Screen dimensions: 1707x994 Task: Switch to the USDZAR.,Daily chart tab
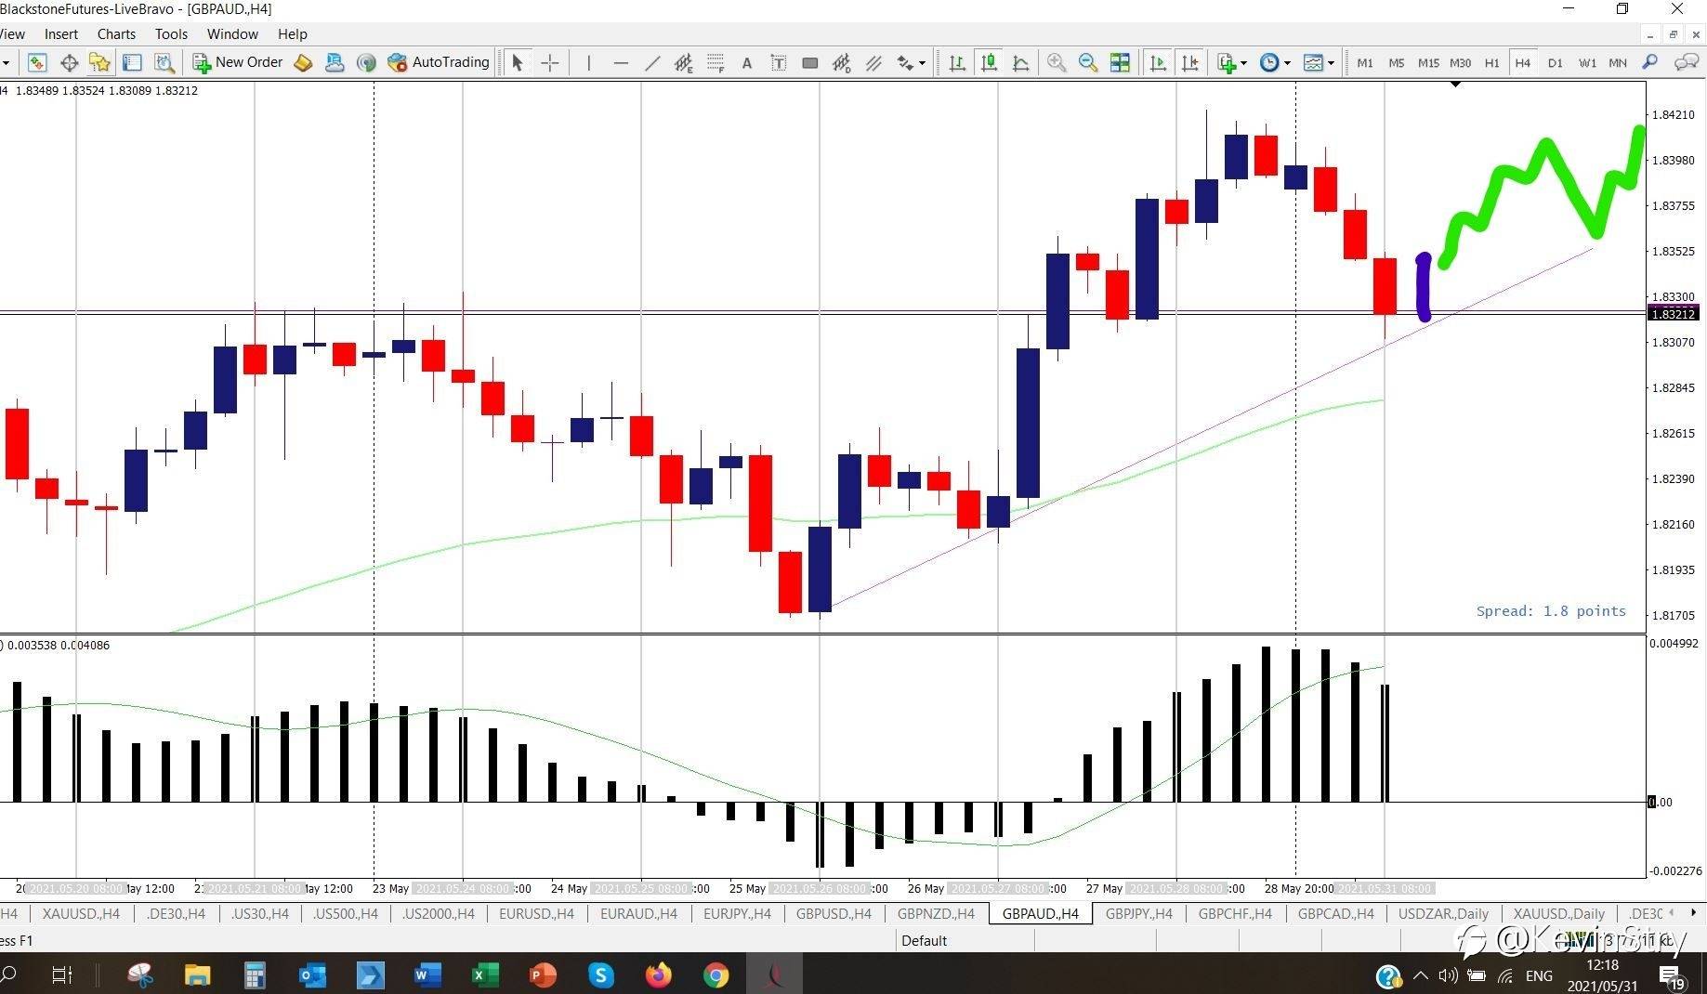(1443, 914)
